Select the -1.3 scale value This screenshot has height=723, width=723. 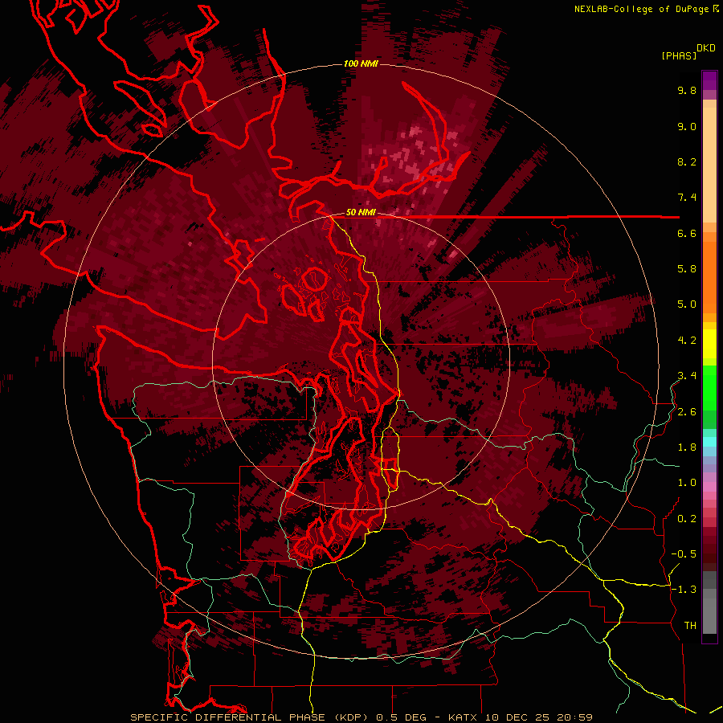click(x=684, y=590)
